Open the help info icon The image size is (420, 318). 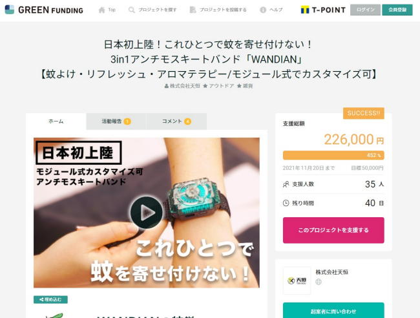(263, 10)
